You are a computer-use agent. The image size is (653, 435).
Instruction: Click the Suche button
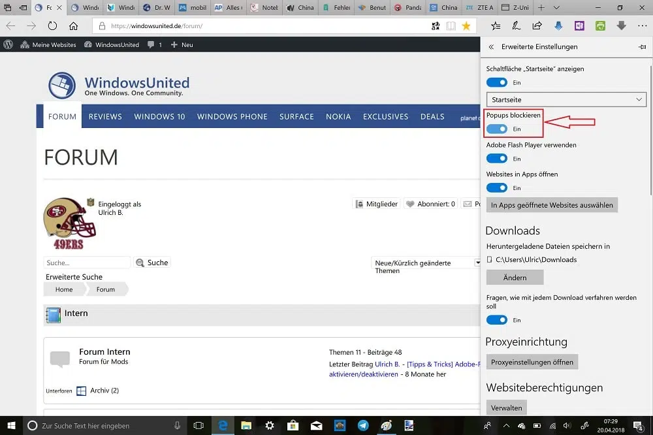point(152,263)
